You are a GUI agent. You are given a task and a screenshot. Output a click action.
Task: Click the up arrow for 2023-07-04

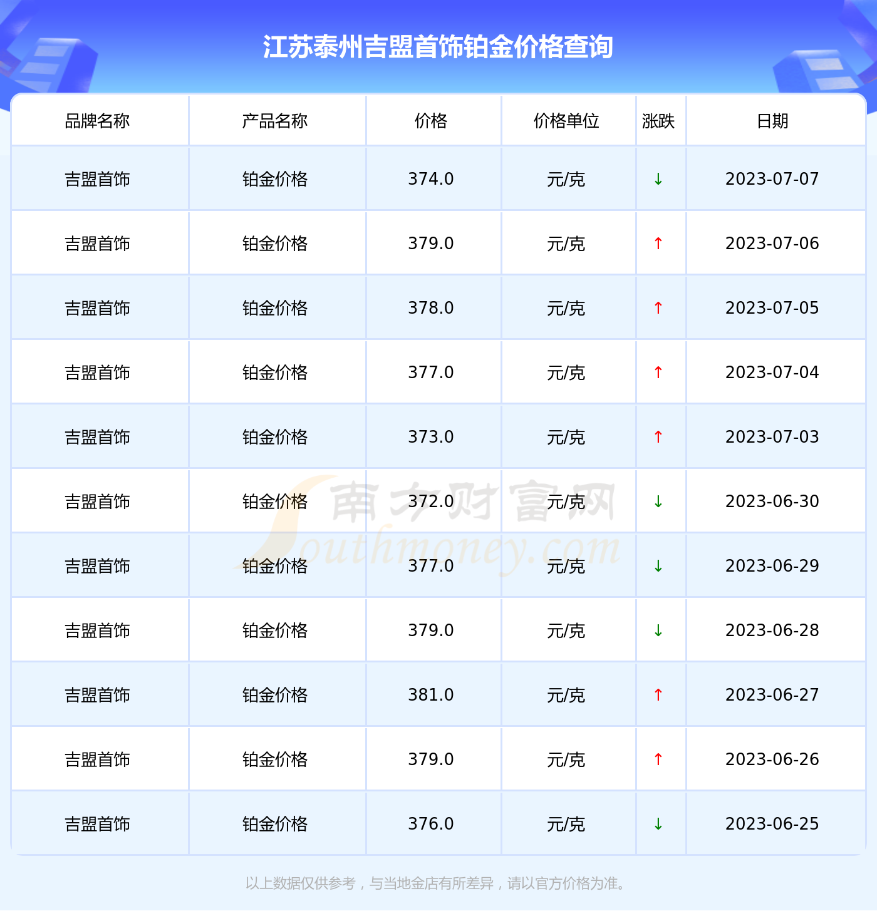658,373
